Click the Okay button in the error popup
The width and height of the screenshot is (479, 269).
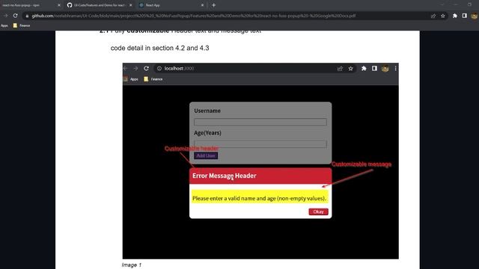click(318, 211)
